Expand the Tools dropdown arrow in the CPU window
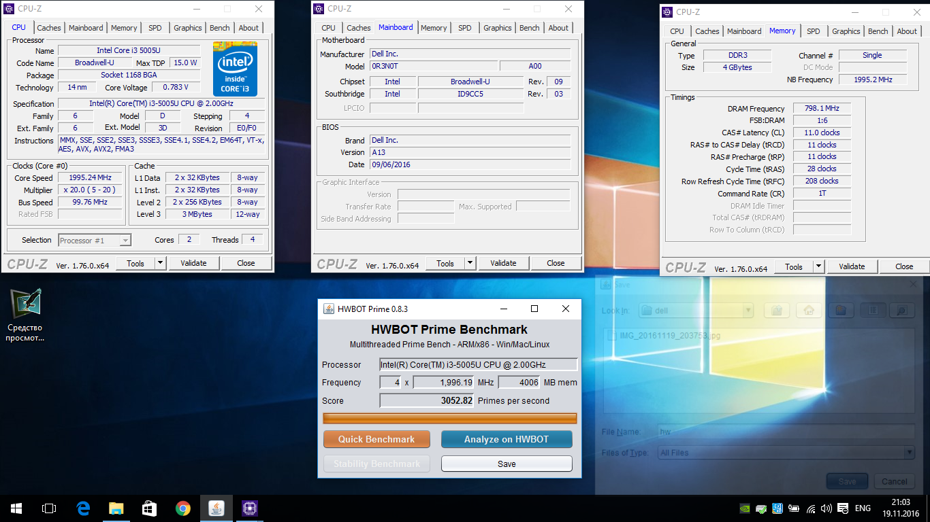Viewport: 930px width, 522px height. click(160, 263)
